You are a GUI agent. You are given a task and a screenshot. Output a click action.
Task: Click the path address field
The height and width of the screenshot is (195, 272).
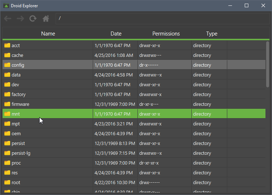(163, 18)
